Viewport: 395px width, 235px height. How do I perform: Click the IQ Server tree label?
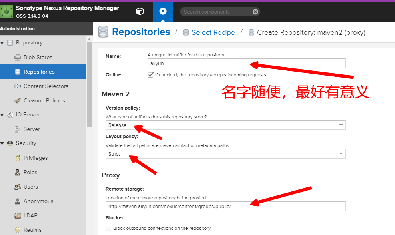coord(28,114)
